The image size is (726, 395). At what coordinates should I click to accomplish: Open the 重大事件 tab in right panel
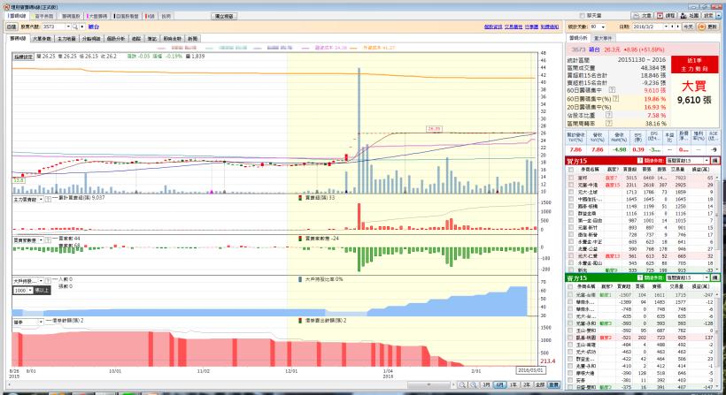[x=604, y=39]
